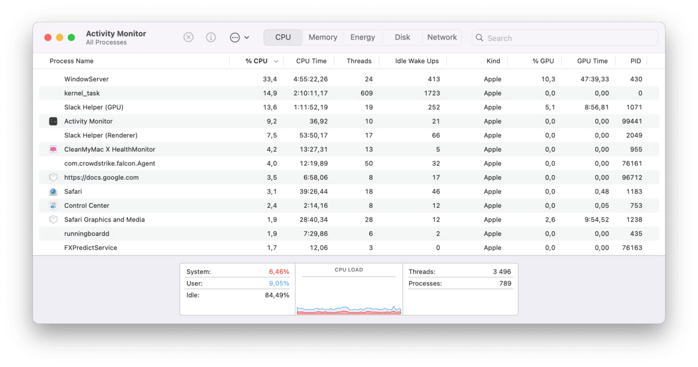
Task: Sort by Kind column header
Action: (x=493, y=61)
